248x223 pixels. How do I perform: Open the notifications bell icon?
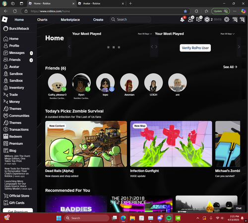pyautogui.click(x=183, y=19)
